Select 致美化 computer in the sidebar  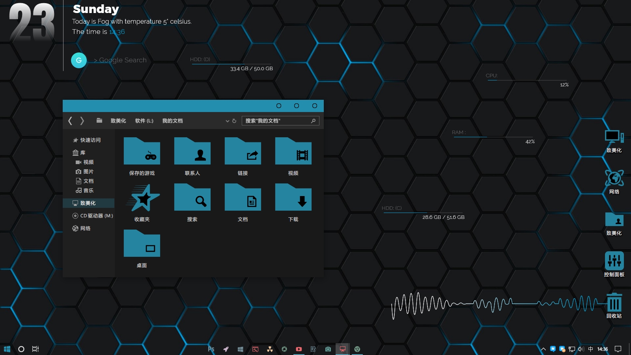click(89, 203)
